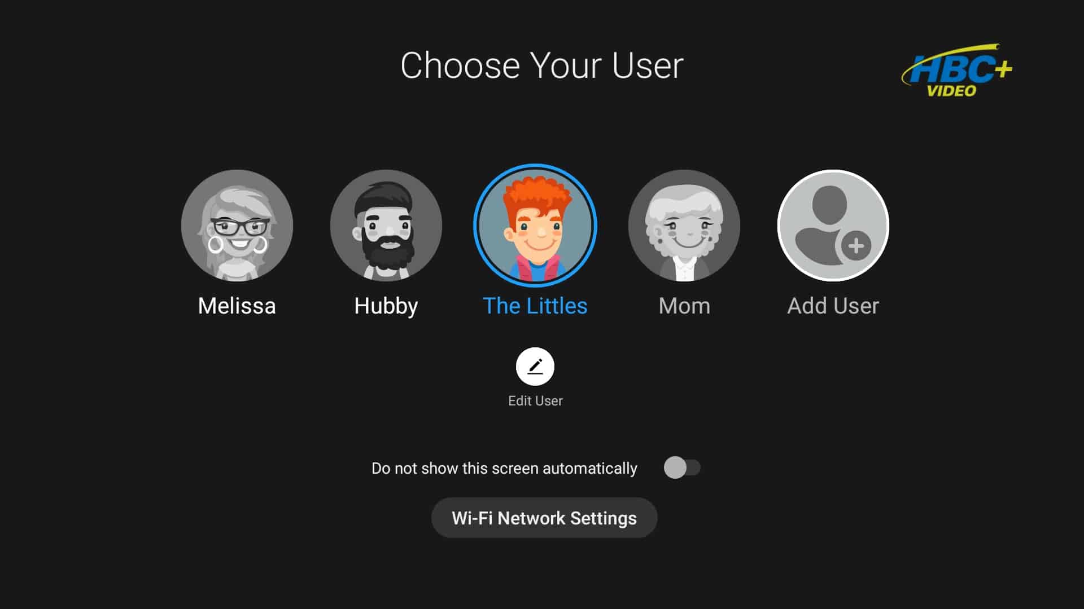1084x609 pixels.
Task: Open Wi-Fi Network Settings
Action: click(x=544, y=518)
